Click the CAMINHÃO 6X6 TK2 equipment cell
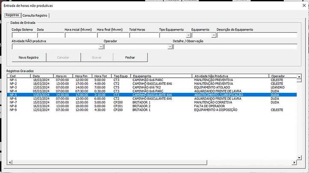 coord(147,87)
